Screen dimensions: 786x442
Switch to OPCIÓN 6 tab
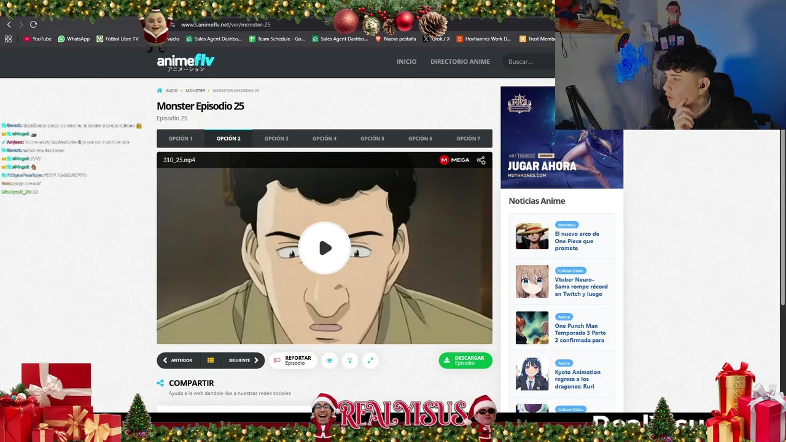420,139
